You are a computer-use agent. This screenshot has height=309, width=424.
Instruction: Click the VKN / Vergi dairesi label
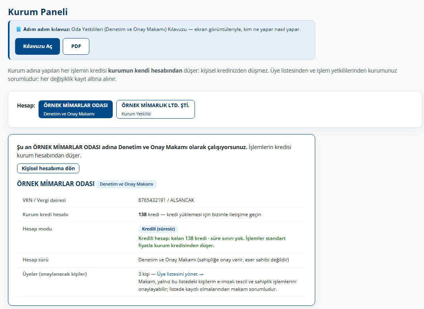point(44,200)
